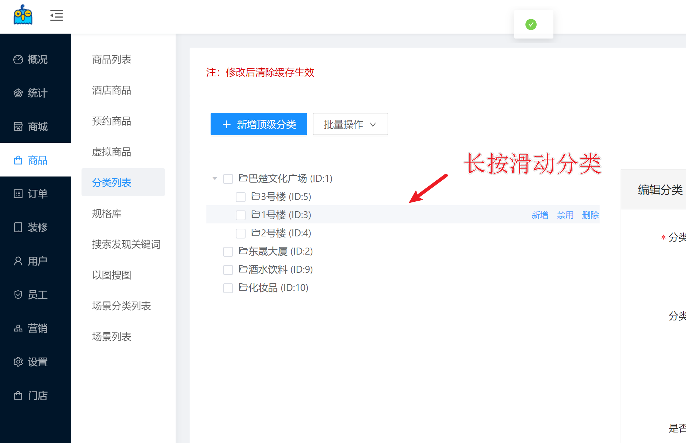Screen dimensions: 686x443
Task: Open 统计 statistics section icon
Action: click(18, 93)
